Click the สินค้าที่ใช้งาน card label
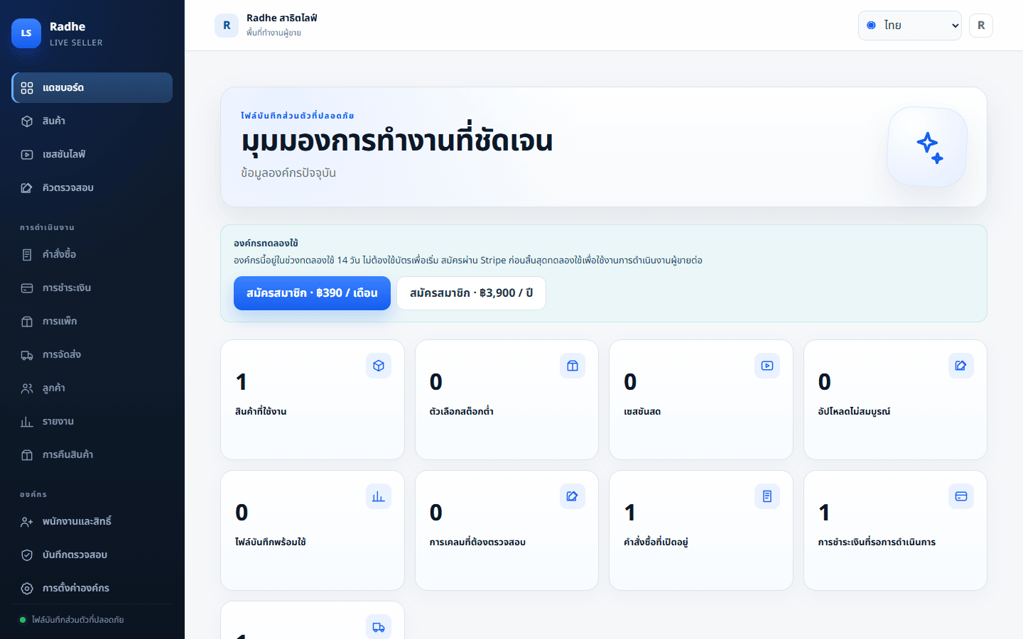The height and width of the screenshot is (639, 1023). pos(261,411)
